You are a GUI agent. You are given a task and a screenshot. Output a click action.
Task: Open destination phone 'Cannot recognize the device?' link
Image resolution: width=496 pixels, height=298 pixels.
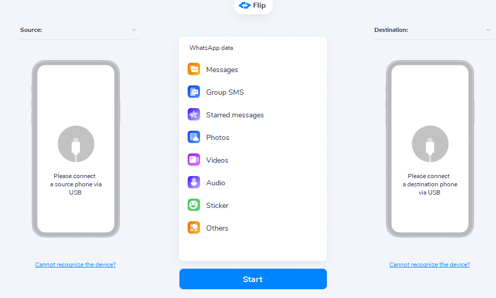point(429,265)
